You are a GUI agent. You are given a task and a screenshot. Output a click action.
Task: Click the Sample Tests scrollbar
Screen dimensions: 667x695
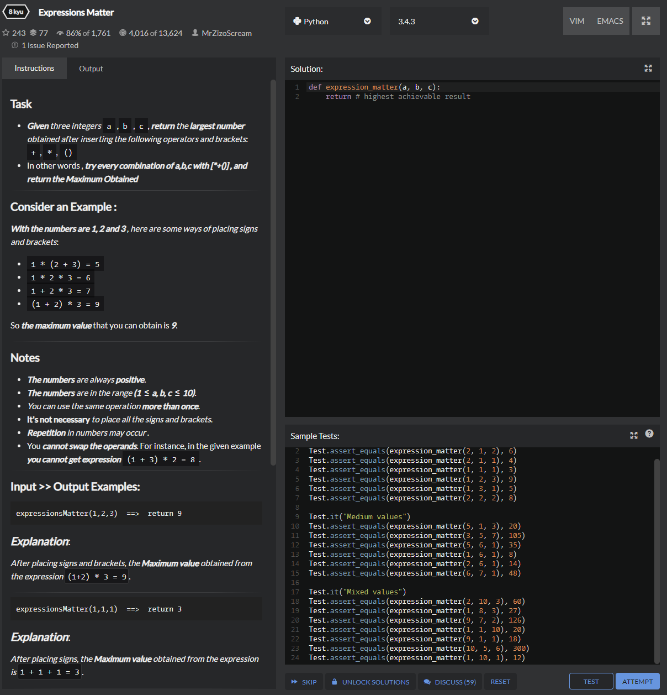(657, 561)
